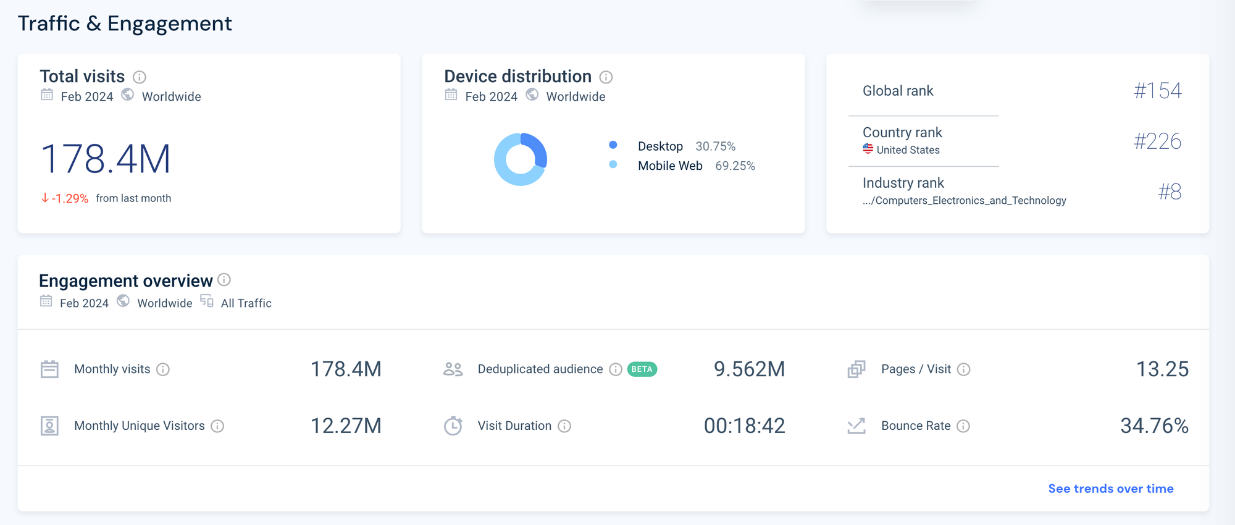Click the 34.76% bounce rate value
The image size is (1235, 525).
1155,426
